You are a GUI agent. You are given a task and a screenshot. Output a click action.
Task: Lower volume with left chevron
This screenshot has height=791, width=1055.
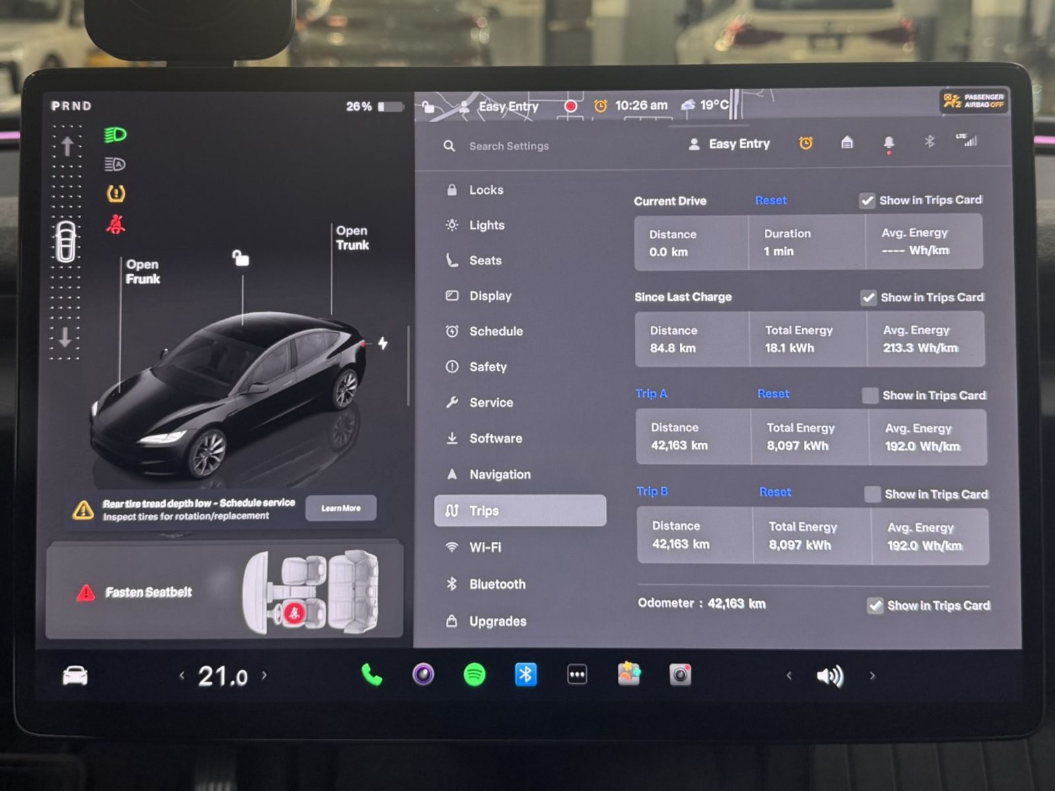pyautogui.click(x=789, y=676)
